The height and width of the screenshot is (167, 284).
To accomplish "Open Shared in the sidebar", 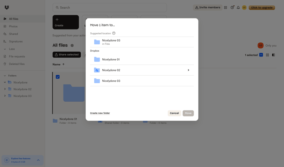I will [22, 34].
